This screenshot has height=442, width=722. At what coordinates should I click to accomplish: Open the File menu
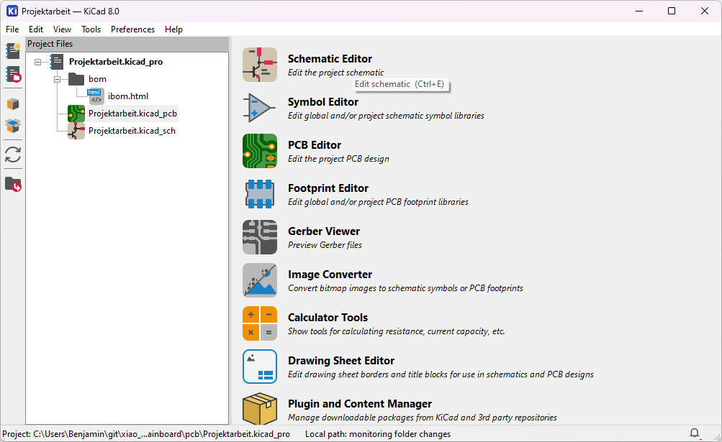(x=12, y=29)
